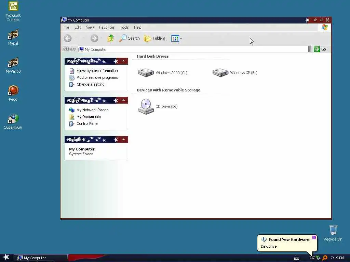Open Control Panel link
350x262 pixels.
pyautogui.click(x=87, y=123)
